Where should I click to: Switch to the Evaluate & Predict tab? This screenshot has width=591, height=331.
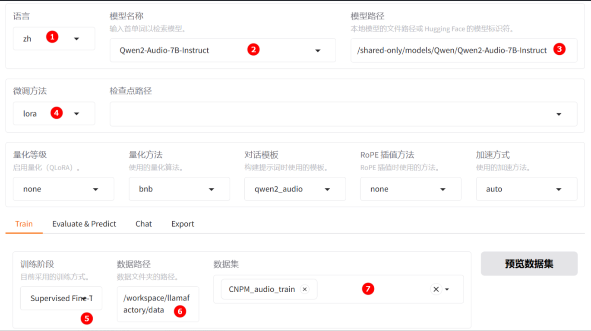coord(84,224)
